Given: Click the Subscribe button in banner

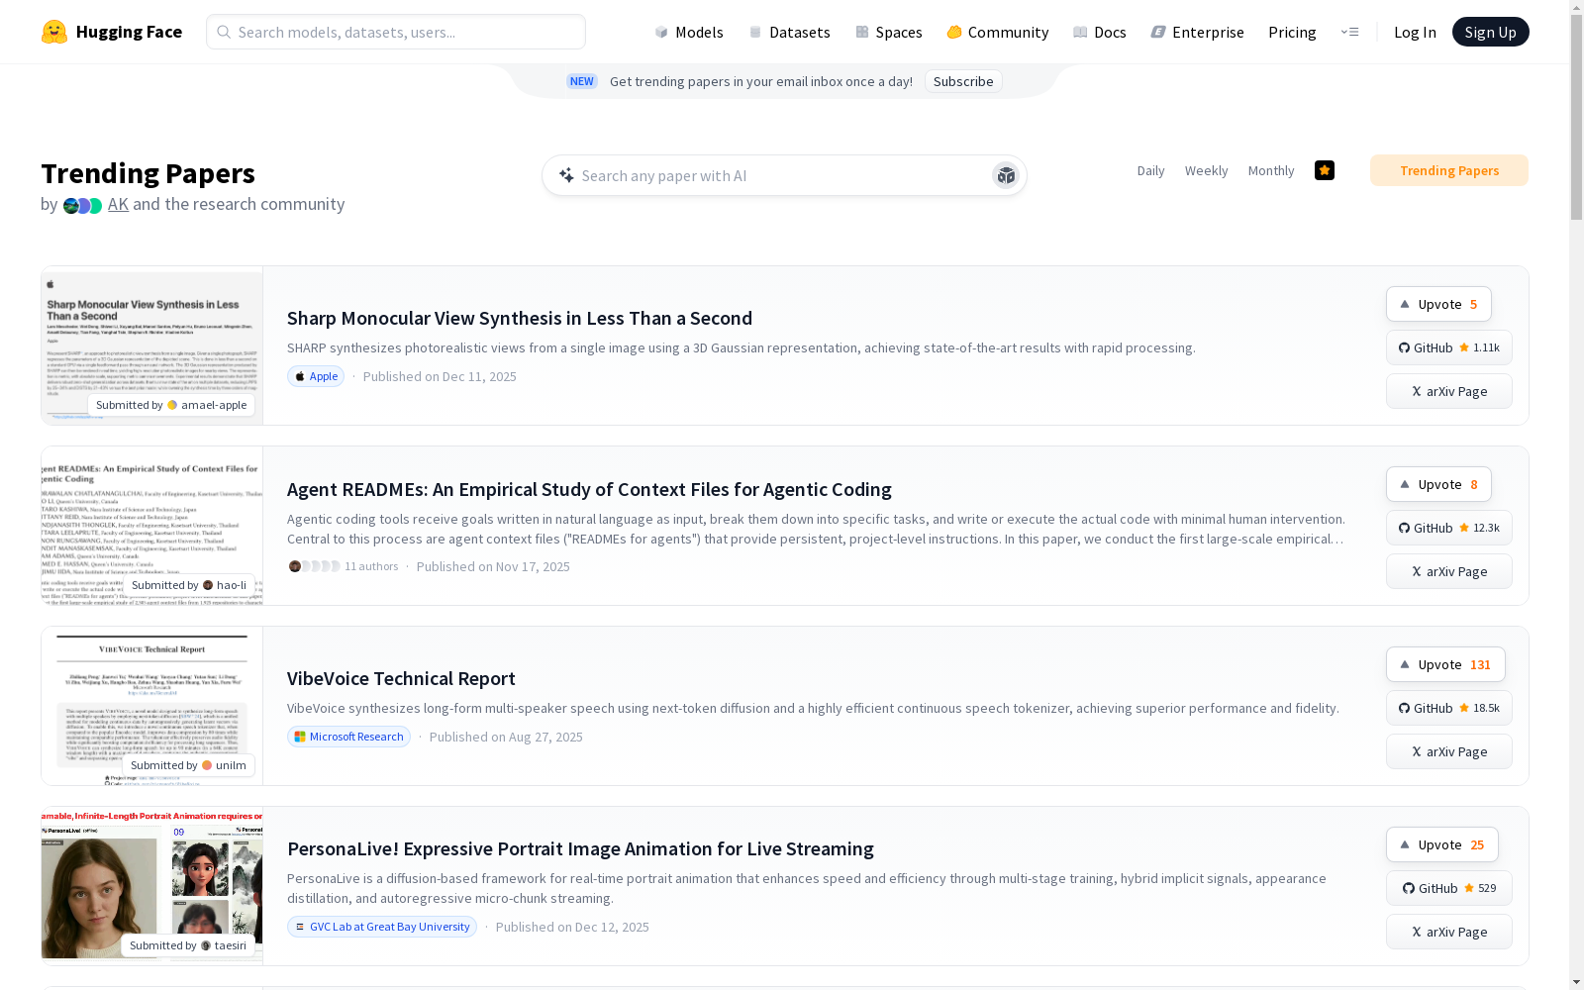Looking at the screenshot, I should 962,81.
